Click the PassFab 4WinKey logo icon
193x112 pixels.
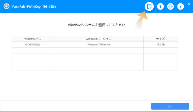pyautogui.click(x=6, y=6)
